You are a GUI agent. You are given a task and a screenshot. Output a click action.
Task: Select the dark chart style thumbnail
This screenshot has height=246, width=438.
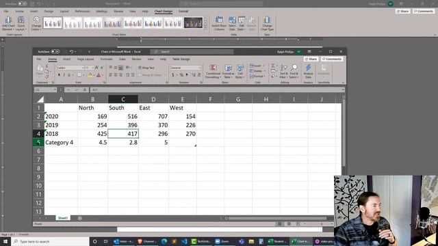tap(193, 23)
